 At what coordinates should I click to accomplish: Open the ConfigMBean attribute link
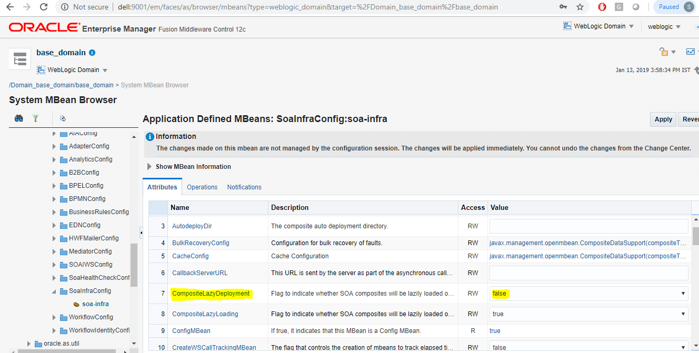tap(191, 330)
